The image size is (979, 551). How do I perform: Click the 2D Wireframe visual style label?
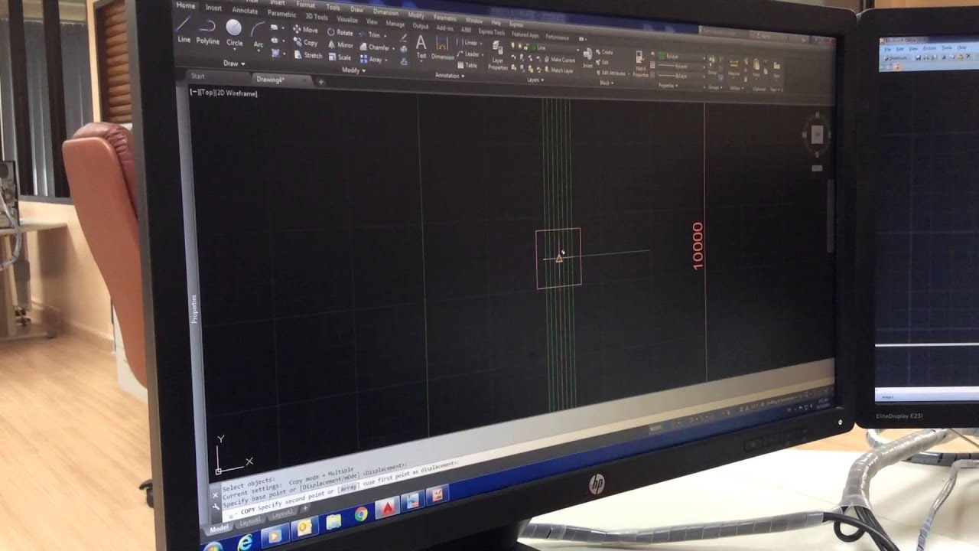point(238,93)
